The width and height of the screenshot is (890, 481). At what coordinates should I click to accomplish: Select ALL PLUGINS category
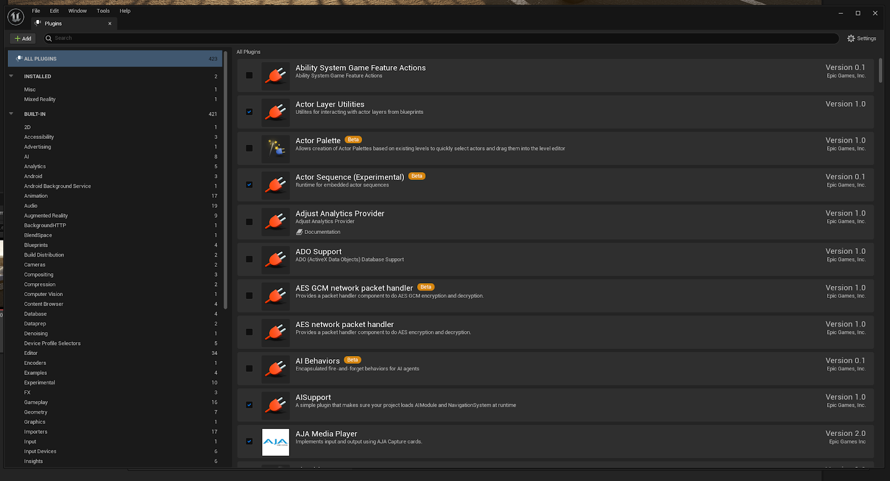tap(115, 58)
